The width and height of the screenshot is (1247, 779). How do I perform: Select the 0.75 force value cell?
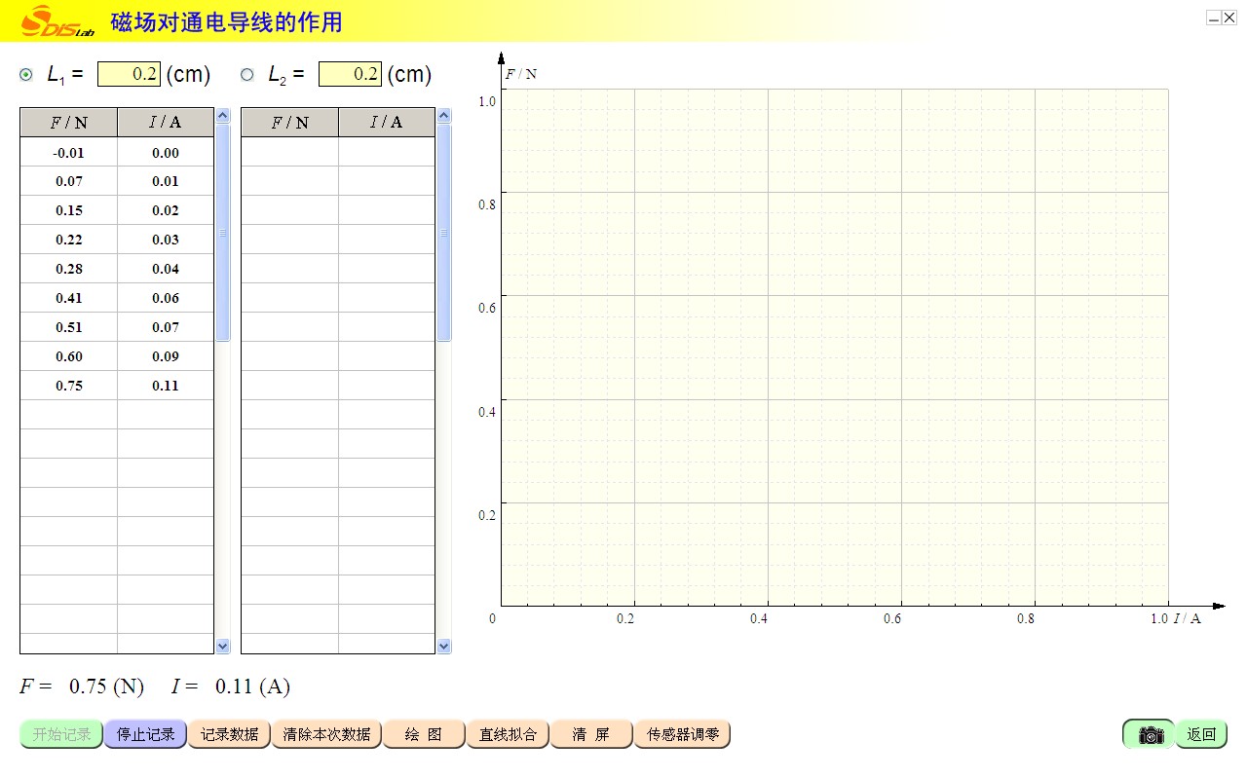[x=69, y=386]
